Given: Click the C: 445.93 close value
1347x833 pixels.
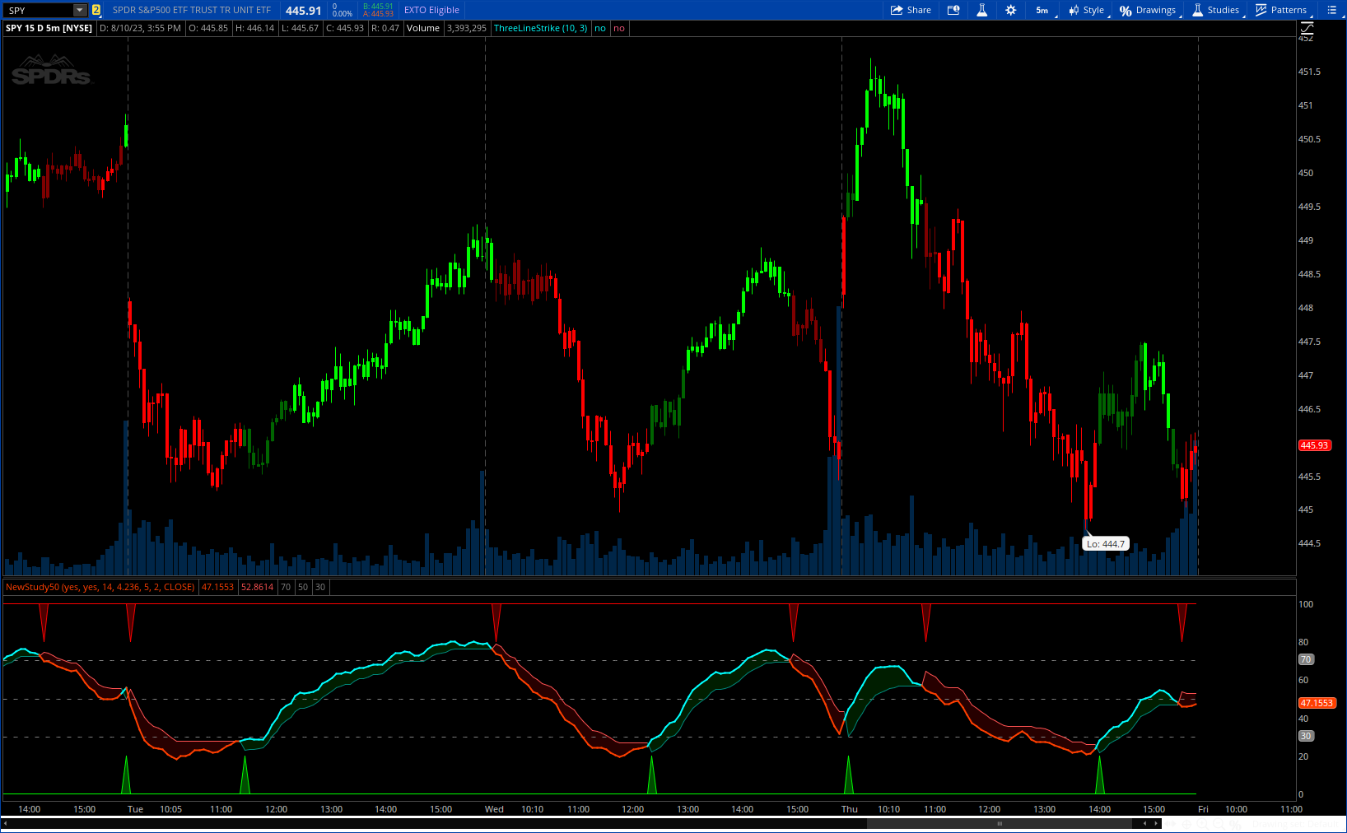Looking at the screenshot, I should click(345, 28).
